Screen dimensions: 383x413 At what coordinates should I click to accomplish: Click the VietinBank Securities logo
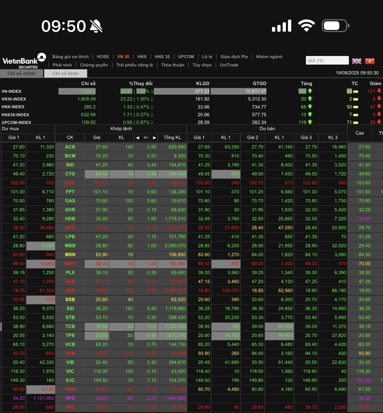click(24, 61)
